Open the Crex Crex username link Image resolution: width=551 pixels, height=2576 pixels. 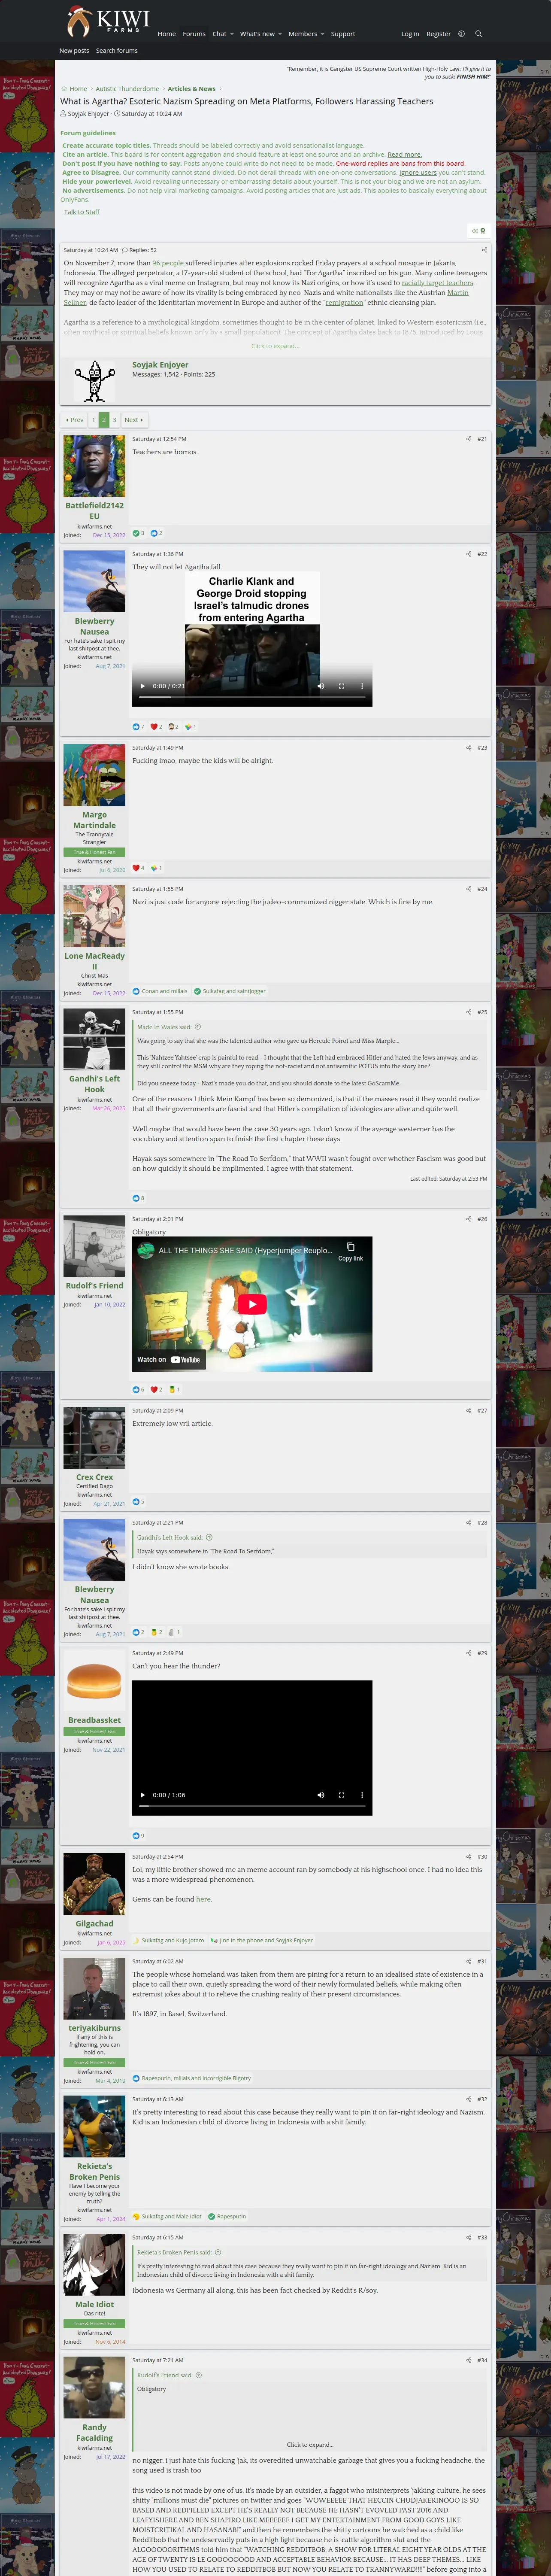94,1477
